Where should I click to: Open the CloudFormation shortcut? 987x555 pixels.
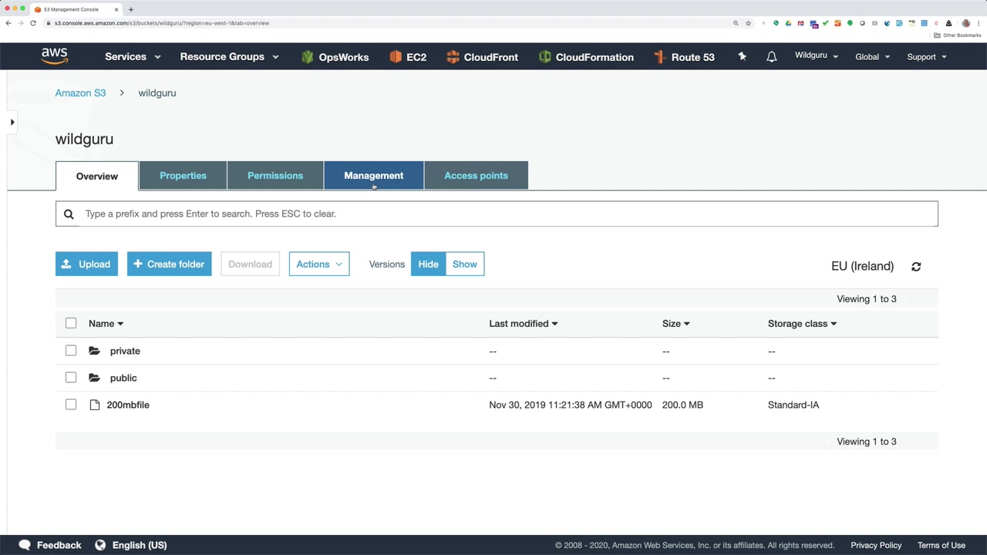[x=586, y=57]
